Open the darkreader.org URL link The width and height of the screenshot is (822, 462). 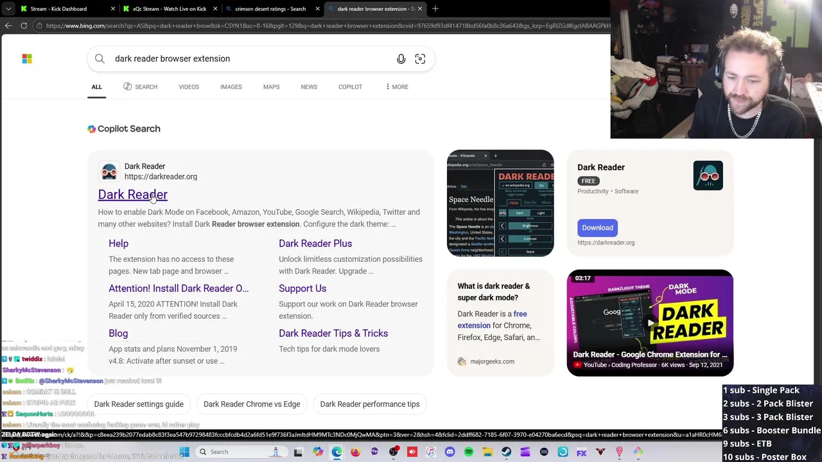(161, 176)
